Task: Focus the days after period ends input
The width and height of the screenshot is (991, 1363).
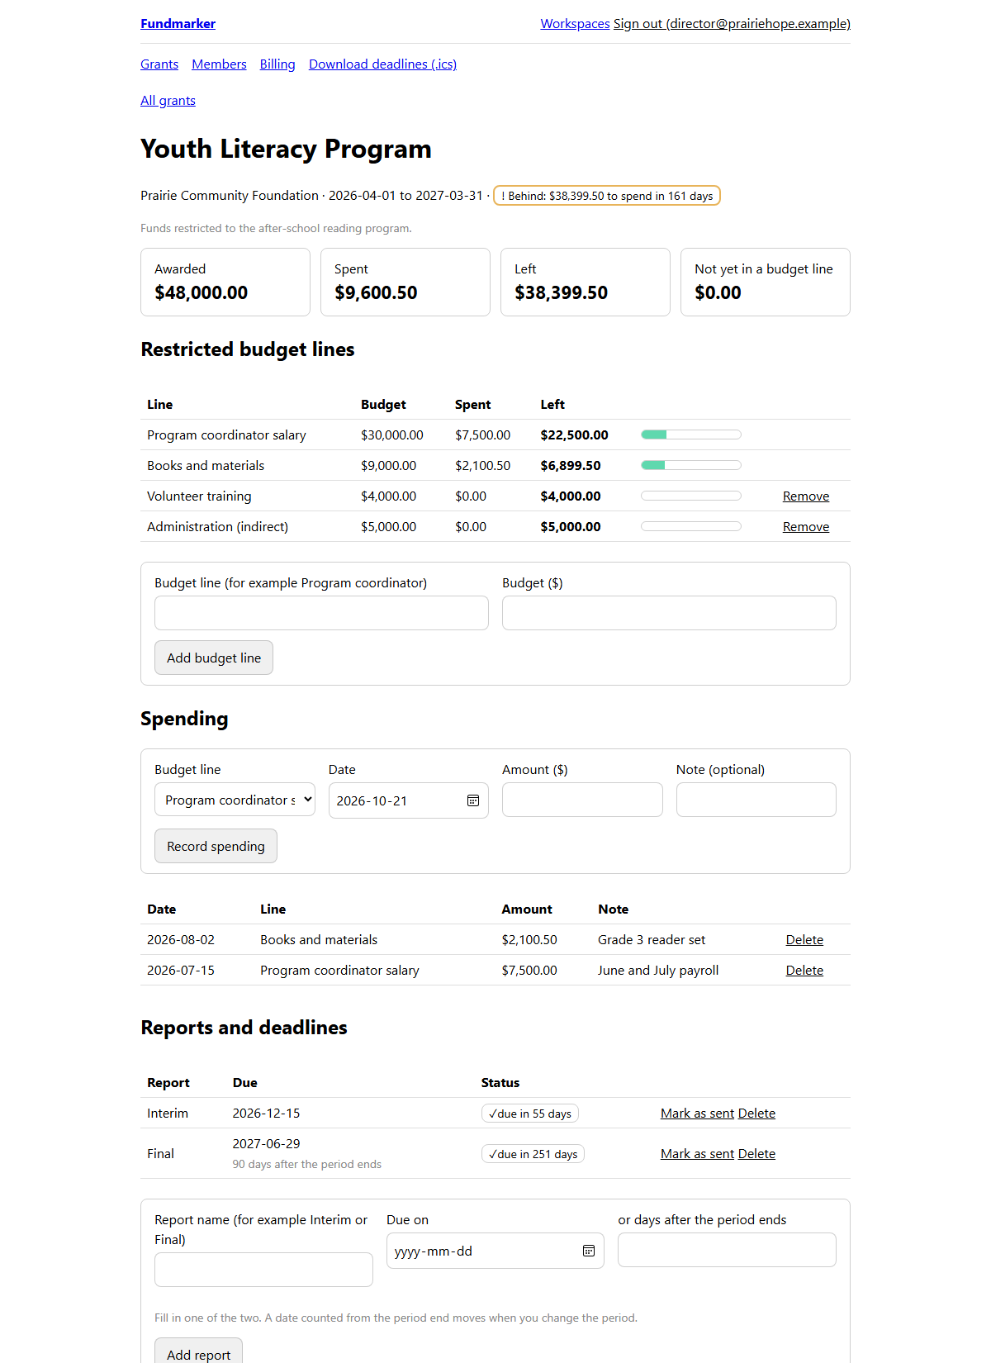Action: pyautogui.click(x=727, y=1250)
